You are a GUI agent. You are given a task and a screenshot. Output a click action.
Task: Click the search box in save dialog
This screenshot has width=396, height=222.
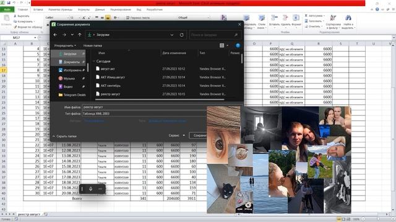(x=215, y=35)
